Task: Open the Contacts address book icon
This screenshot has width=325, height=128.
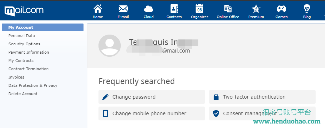Action: pos(174,9)
